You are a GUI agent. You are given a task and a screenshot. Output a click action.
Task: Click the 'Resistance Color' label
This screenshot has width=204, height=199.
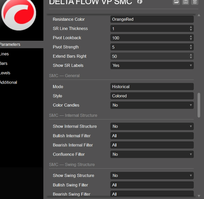coord(69,19)
